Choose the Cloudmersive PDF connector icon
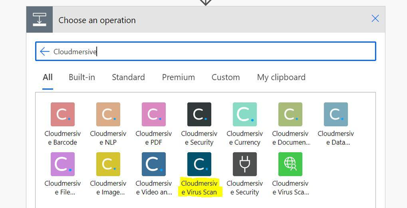This screenshot has height=208, width=407. click(x=154, y=114)
